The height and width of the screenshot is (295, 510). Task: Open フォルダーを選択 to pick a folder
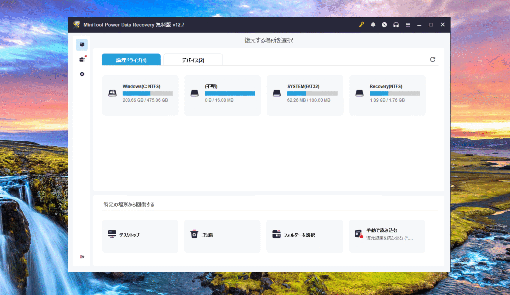tap(304, 236)
